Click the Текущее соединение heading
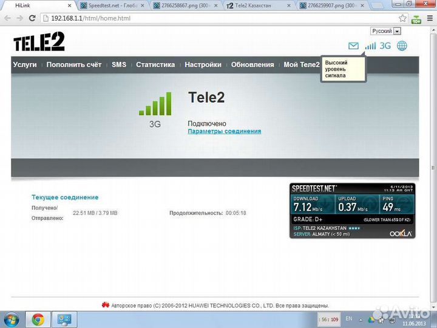The image size is (437, 328). point(65,197)
